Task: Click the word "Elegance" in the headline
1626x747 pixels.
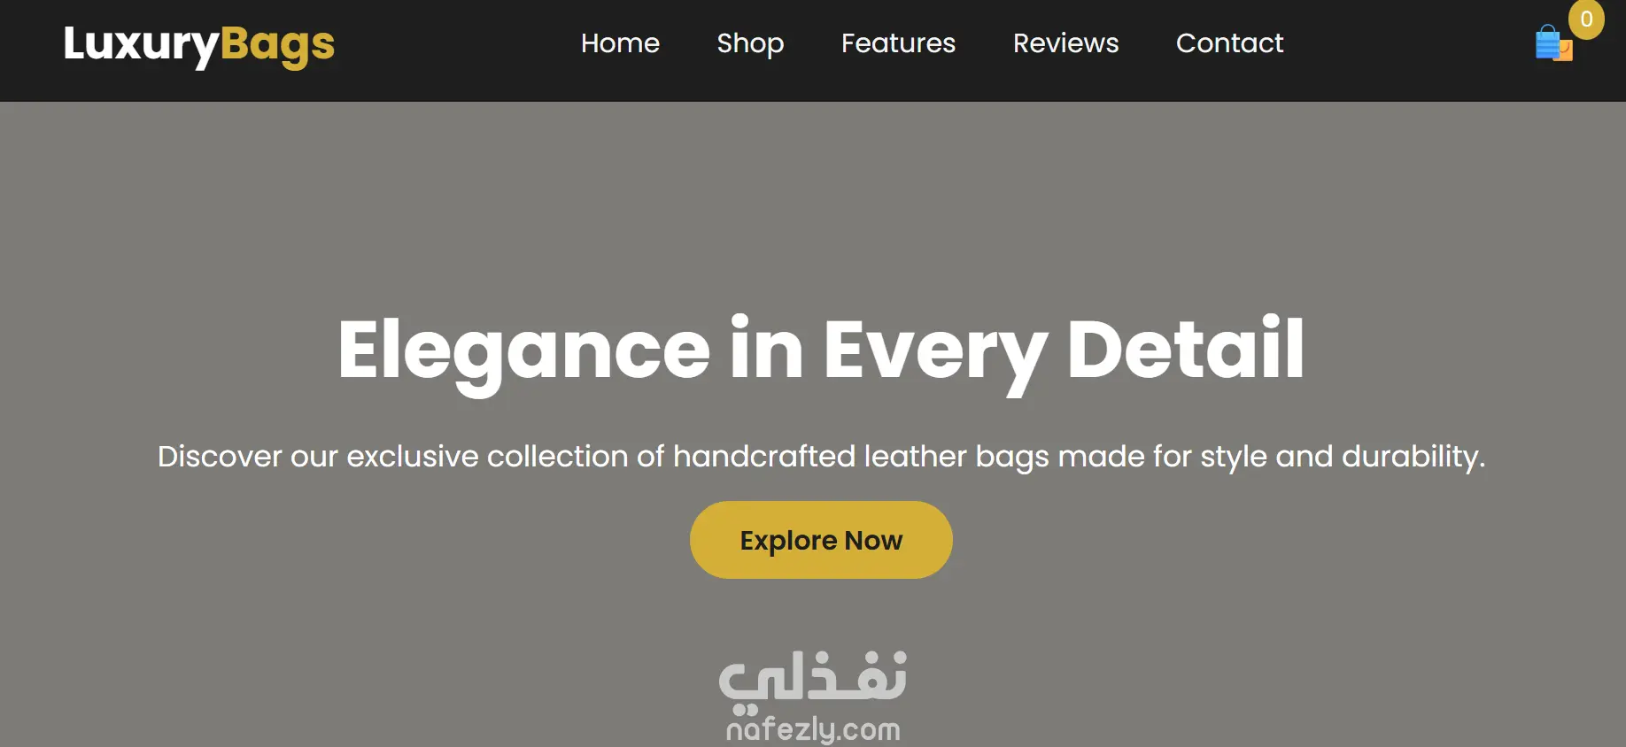Action: pos(523,352)
